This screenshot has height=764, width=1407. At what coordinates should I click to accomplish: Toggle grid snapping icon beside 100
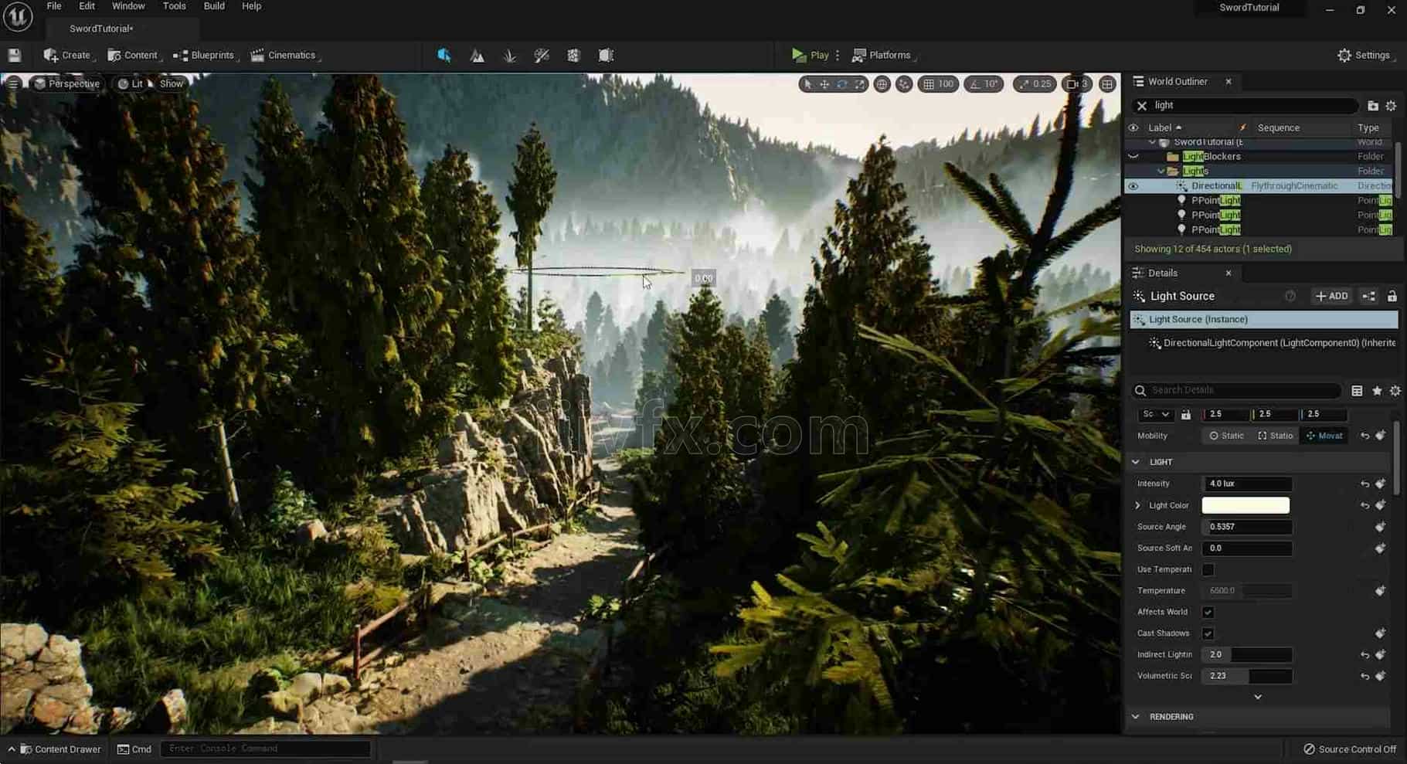pos(929,83)
